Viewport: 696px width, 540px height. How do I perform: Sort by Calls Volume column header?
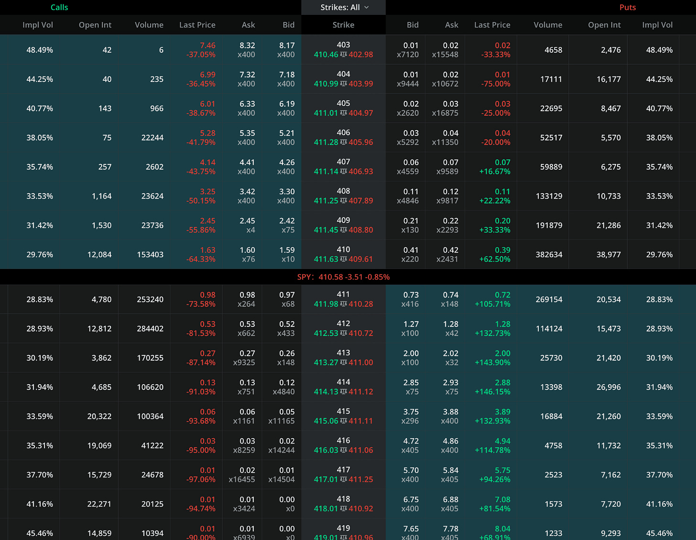149,25
